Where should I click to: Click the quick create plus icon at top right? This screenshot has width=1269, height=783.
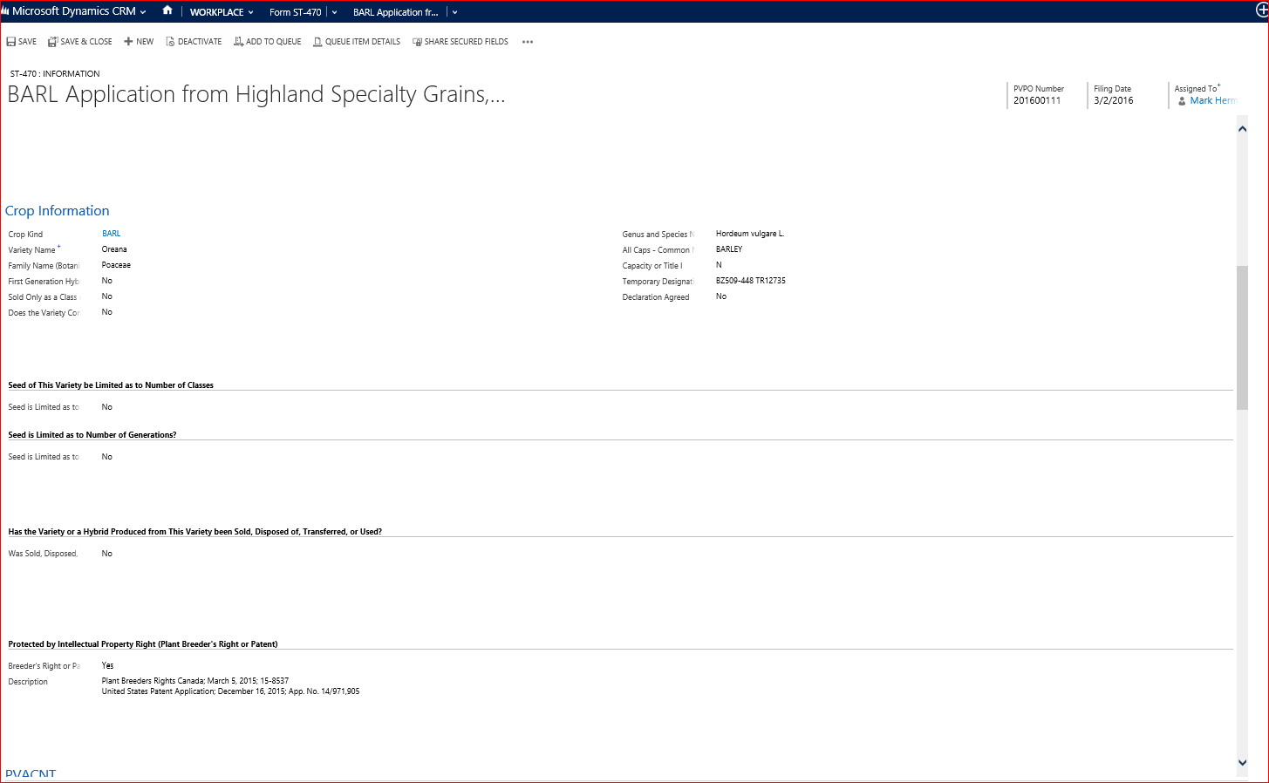coord(1261,11)
